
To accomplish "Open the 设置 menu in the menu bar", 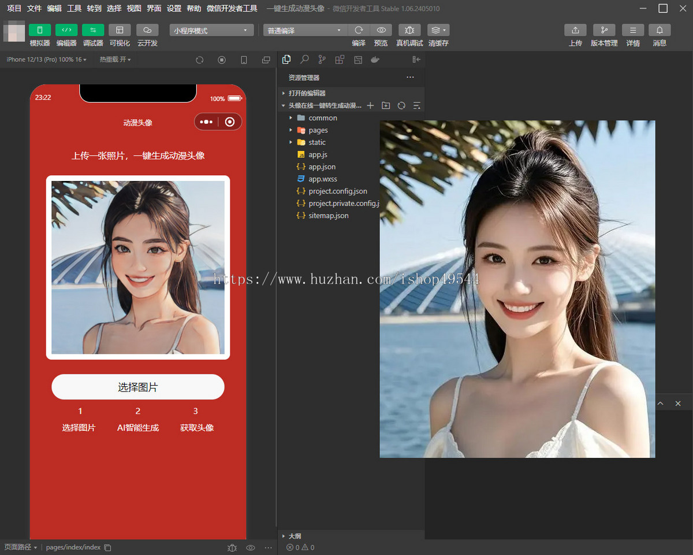I will point(174,9).
